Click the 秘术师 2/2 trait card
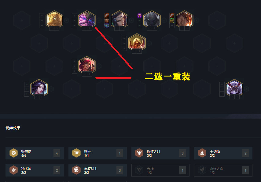Viewport: 261px width, 182px height. coord(35,170)
